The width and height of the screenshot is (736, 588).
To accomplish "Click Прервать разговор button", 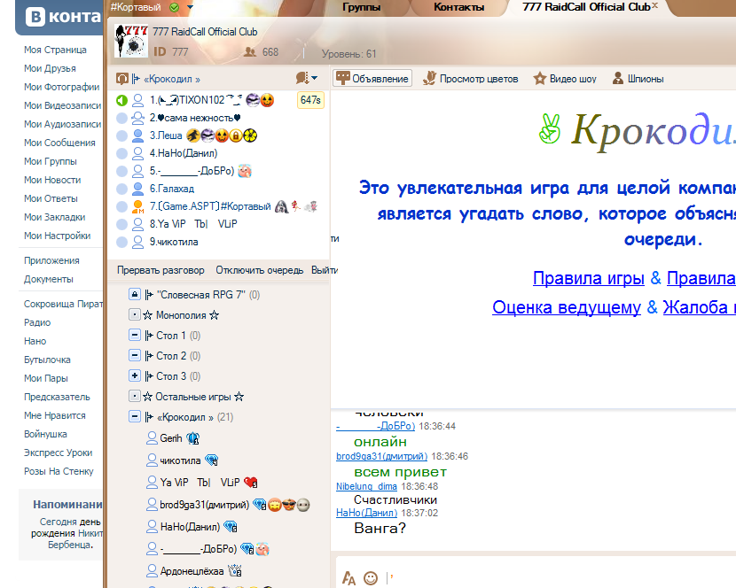I will pos(161,270).
